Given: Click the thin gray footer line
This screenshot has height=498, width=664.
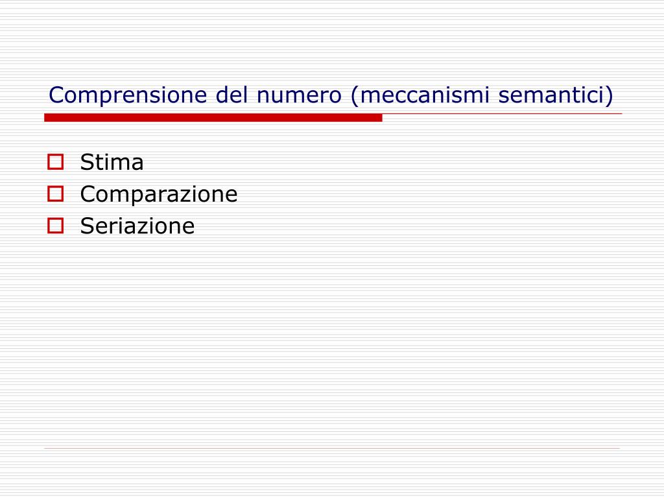Looking at the screenshot, I should [332, 448].
